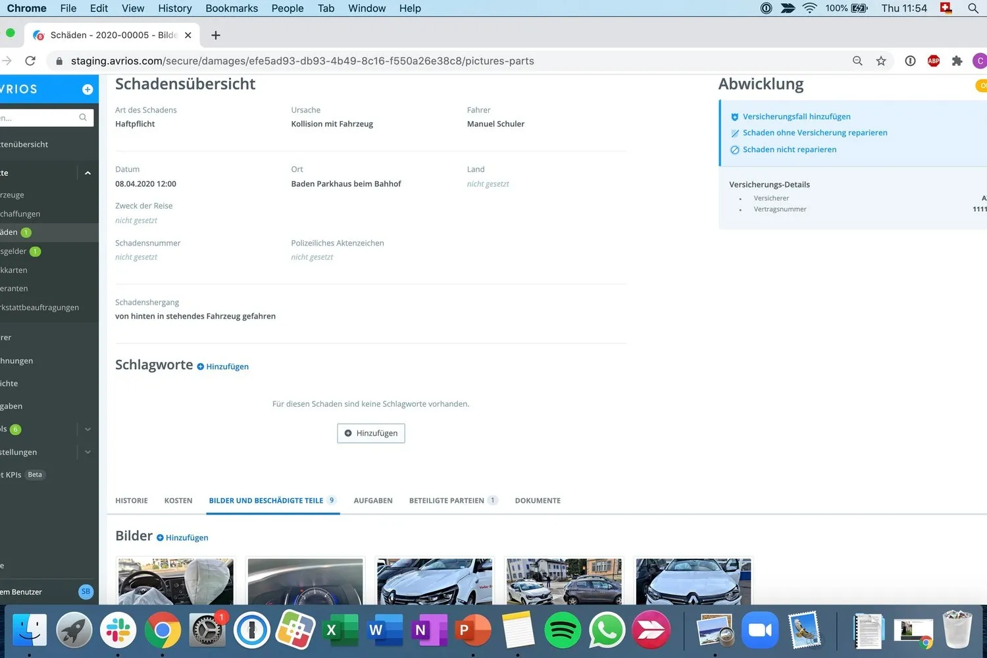Click the search magnifier in sidebar field
The image size is (987, 658).
click(x=83, y=118)
